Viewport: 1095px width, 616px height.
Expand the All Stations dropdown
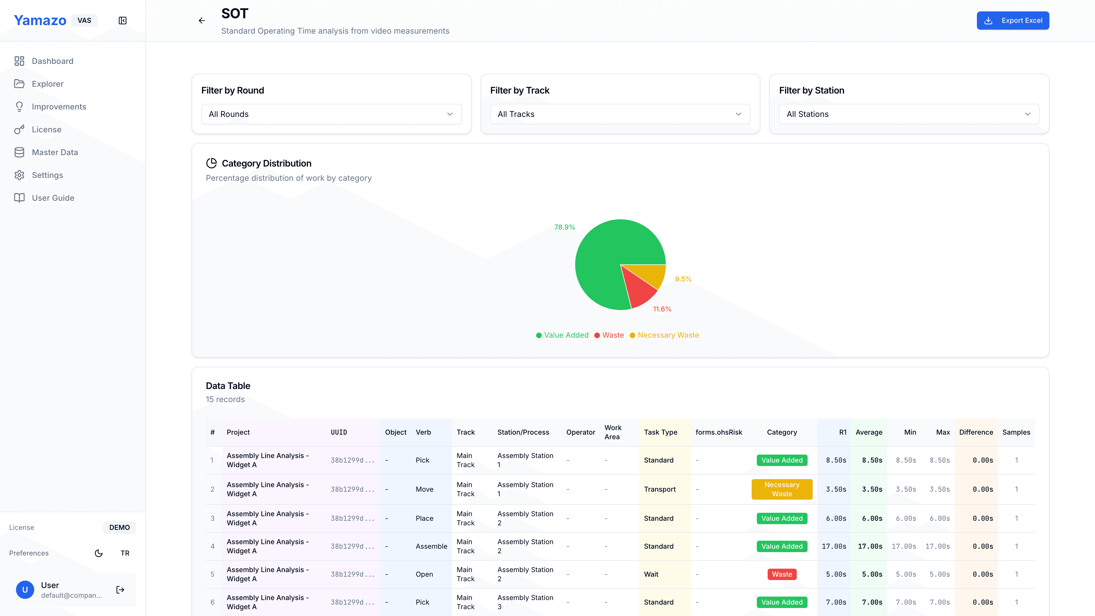click(x=909, y=114)
